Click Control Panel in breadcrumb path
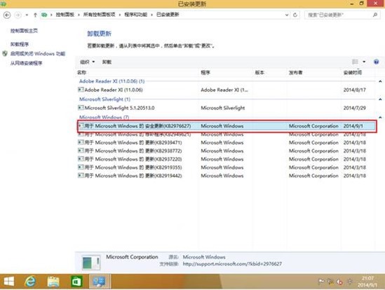The image size is (385, 290). pyautogui.click(x=65, y=15)
